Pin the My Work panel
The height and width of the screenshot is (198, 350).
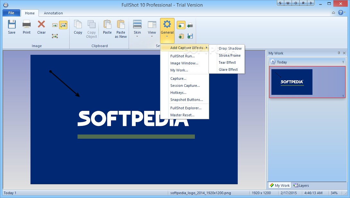[x=339, y=53]
